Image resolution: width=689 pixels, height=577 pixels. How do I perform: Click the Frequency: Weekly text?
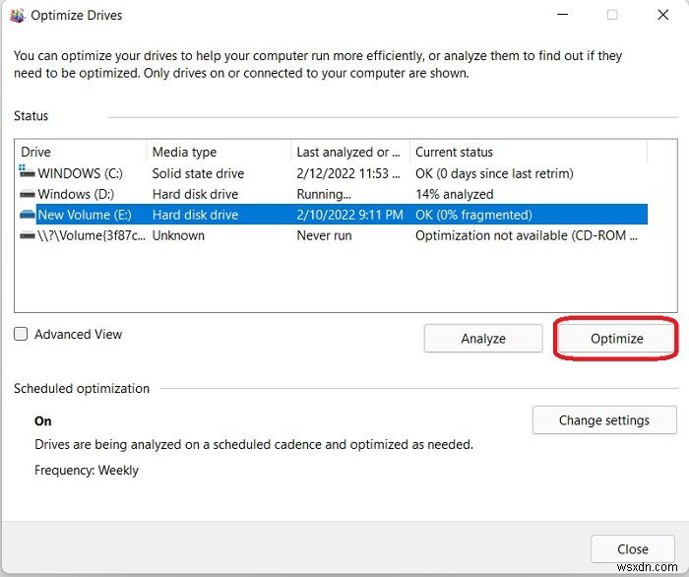click(87, 471)
